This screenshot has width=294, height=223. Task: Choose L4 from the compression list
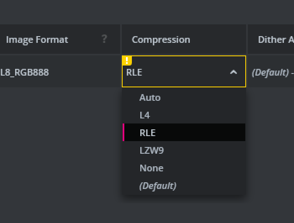(x=145, y=115)
